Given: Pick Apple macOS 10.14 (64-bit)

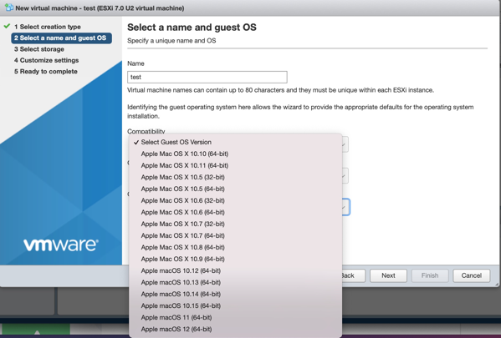Looking at the screenshot, I should [236, 294].
